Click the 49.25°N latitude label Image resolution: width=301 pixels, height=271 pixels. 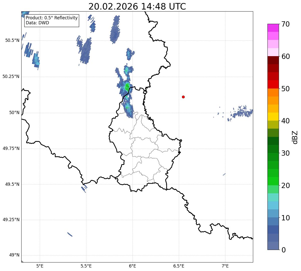[x=11, y=220]
